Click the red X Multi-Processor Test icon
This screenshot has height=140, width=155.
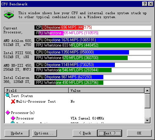[13, 101]
